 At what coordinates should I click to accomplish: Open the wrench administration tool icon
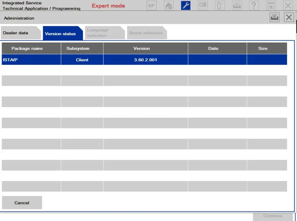click(x=186, y=5)
